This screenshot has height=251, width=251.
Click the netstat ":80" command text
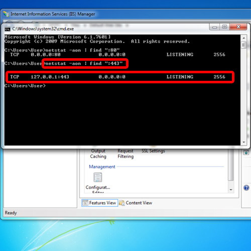pyautogui.click(x=82, y=50)
